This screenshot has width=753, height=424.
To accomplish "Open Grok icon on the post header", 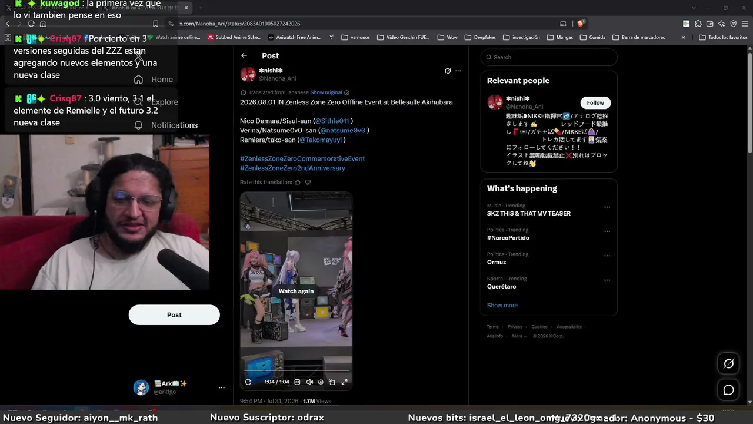I will point(448,71).
